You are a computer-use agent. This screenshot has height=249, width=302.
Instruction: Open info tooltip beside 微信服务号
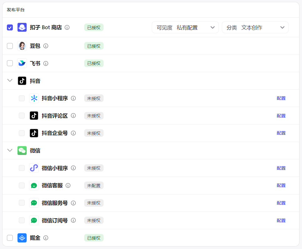pyautogui.click(x=73, y=203)
